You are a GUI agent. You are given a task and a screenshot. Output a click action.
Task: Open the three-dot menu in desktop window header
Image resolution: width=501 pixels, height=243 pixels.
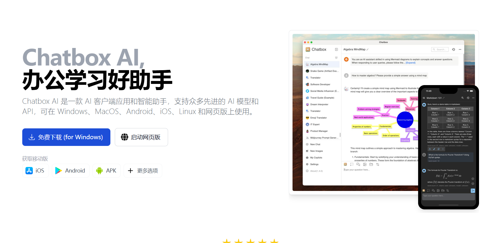point(460,49)
